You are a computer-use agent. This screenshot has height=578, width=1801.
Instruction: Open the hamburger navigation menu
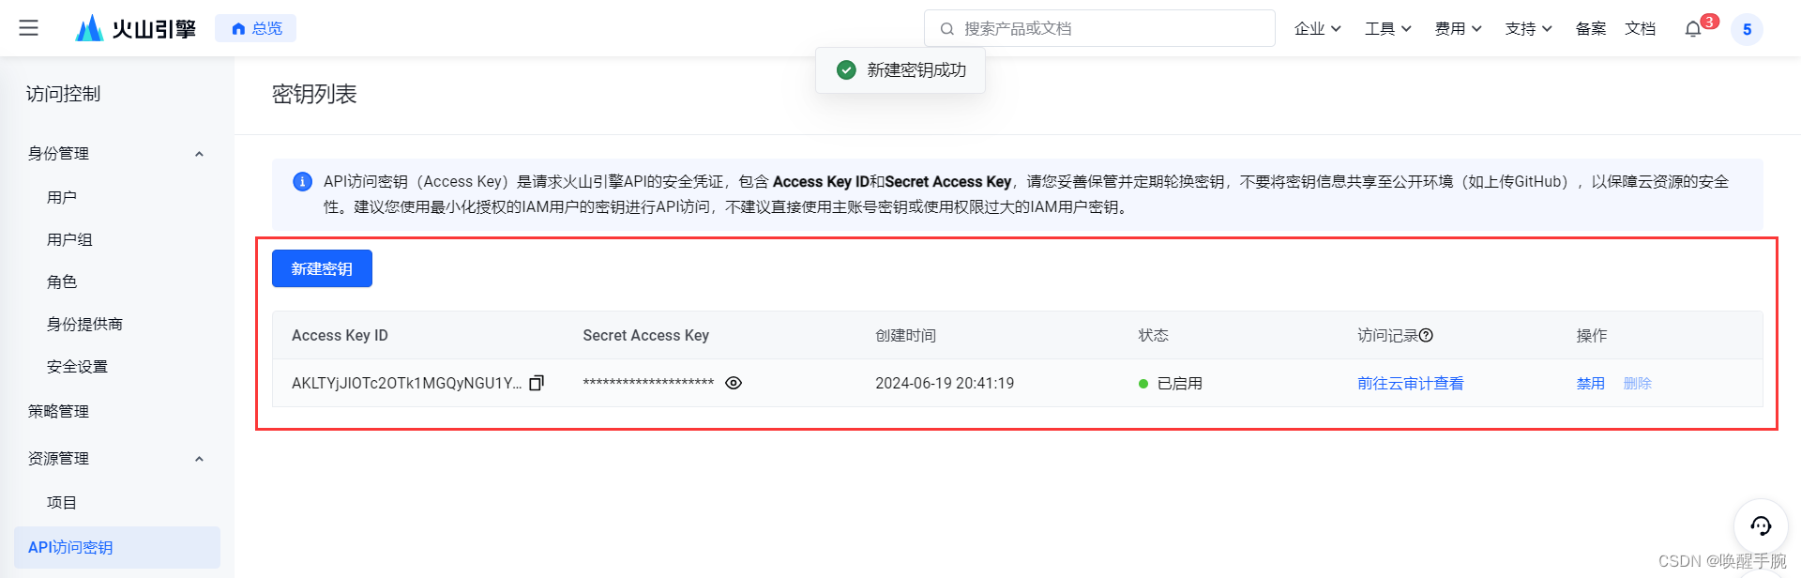pyautogui.click(x=29, y=28)
